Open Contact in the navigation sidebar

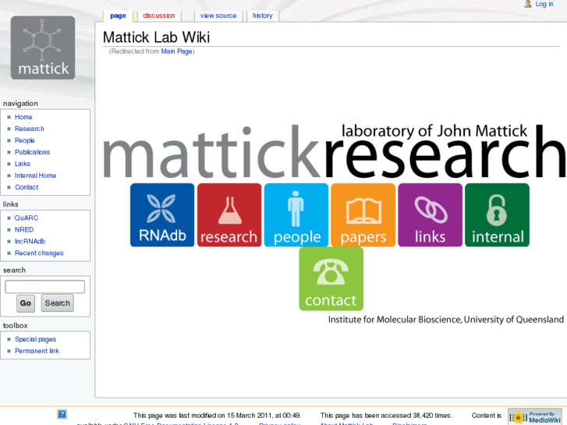27,187
